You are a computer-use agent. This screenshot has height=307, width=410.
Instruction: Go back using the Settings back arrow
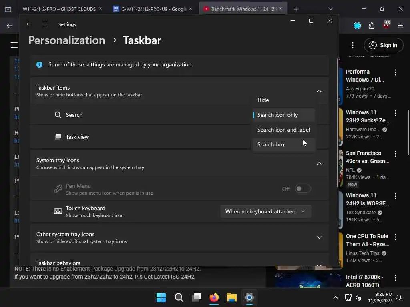(x=28, y=24)
